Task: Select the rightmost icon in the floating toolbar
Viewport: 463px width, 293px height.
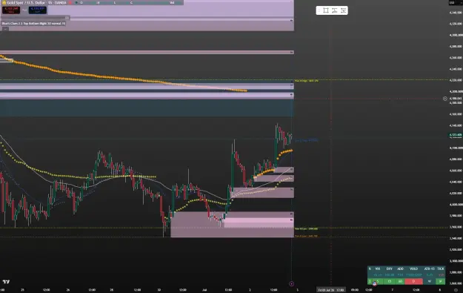Action: tap(343, 10)
